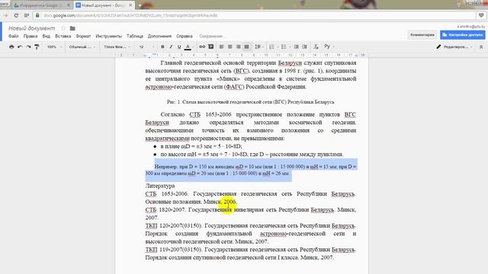The image size is (488, 274).
Task: Click the word 'СТБ' in 'СТБ 1820-2007'
Action: tap(151, 210)
